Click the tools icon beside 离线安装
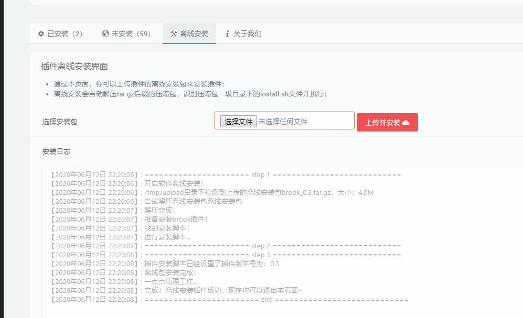The width and height of the screenshot is (523, 318). 174,34
